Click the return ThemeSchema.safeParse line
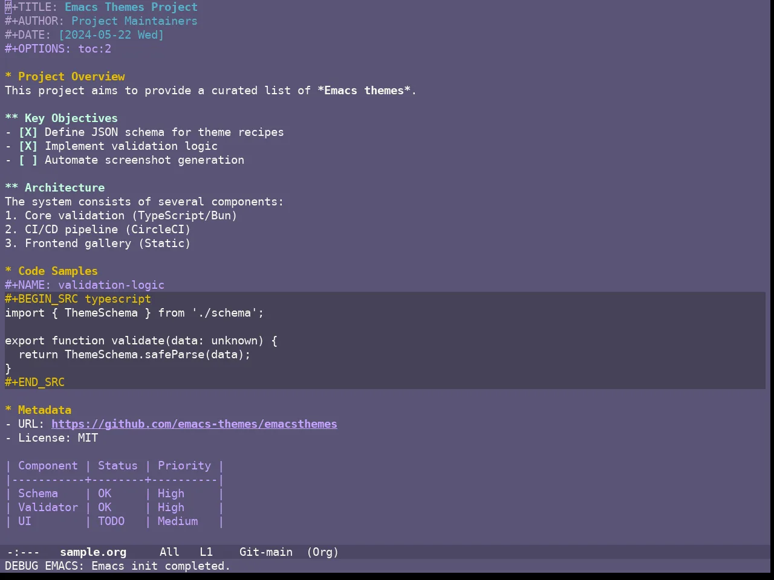 pyautogui.click(x=134, y=355)
